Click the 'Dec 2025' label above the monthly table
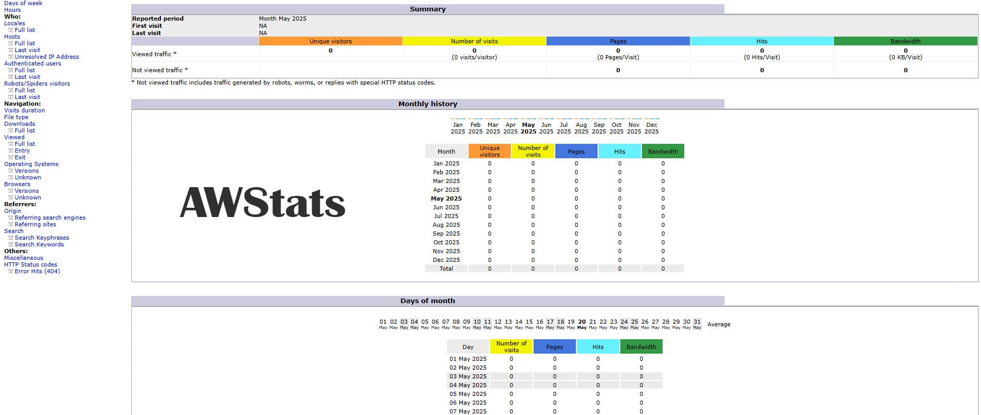 pyautogui.click(x=652, y=128)
